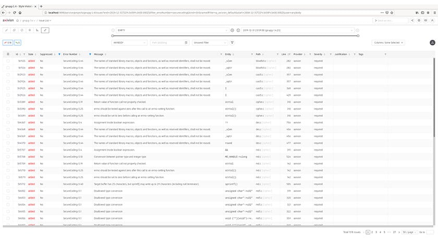
Task: Go to page 2 of the results
Action: coord(373,231)
